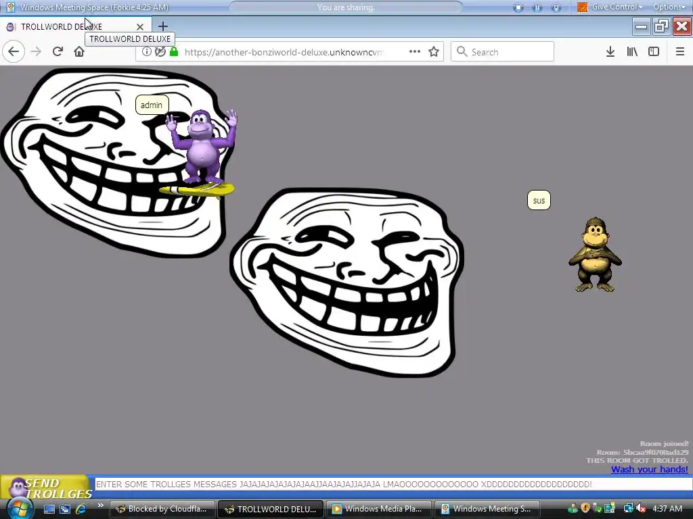Switch to Windows Meeting Space taskbar button
The image size is (693, 519).
tap(487, 509)
